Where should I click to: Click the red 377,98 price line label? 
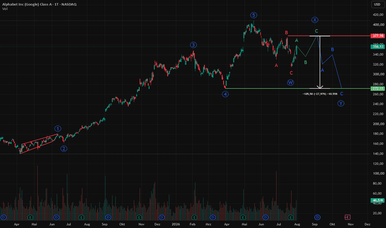click(378, 36)
